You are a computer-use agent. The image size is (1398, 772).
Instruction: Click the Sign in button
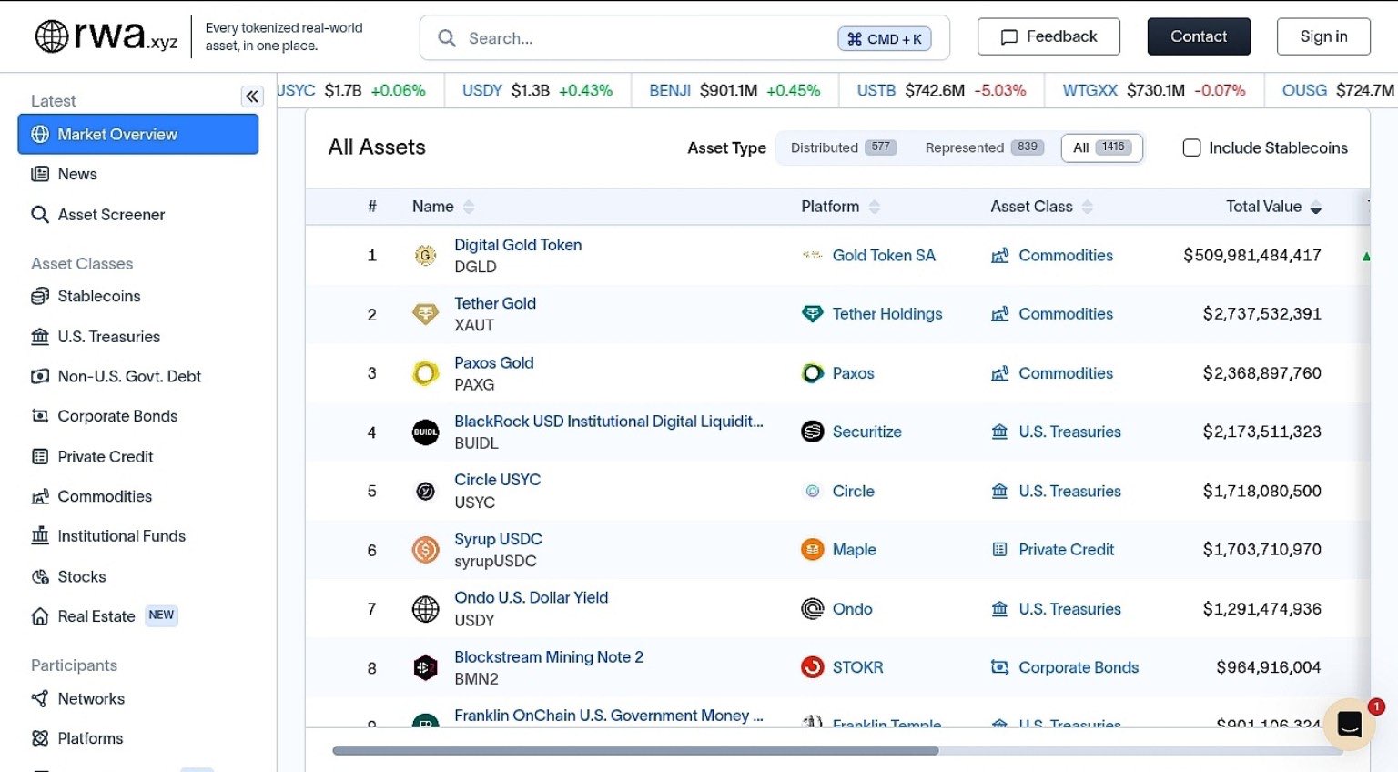click(x=1322, y=36)
